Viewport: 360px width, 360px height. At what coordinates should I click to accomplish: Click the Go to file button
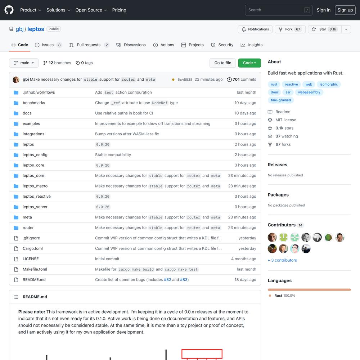coord(223,63)
